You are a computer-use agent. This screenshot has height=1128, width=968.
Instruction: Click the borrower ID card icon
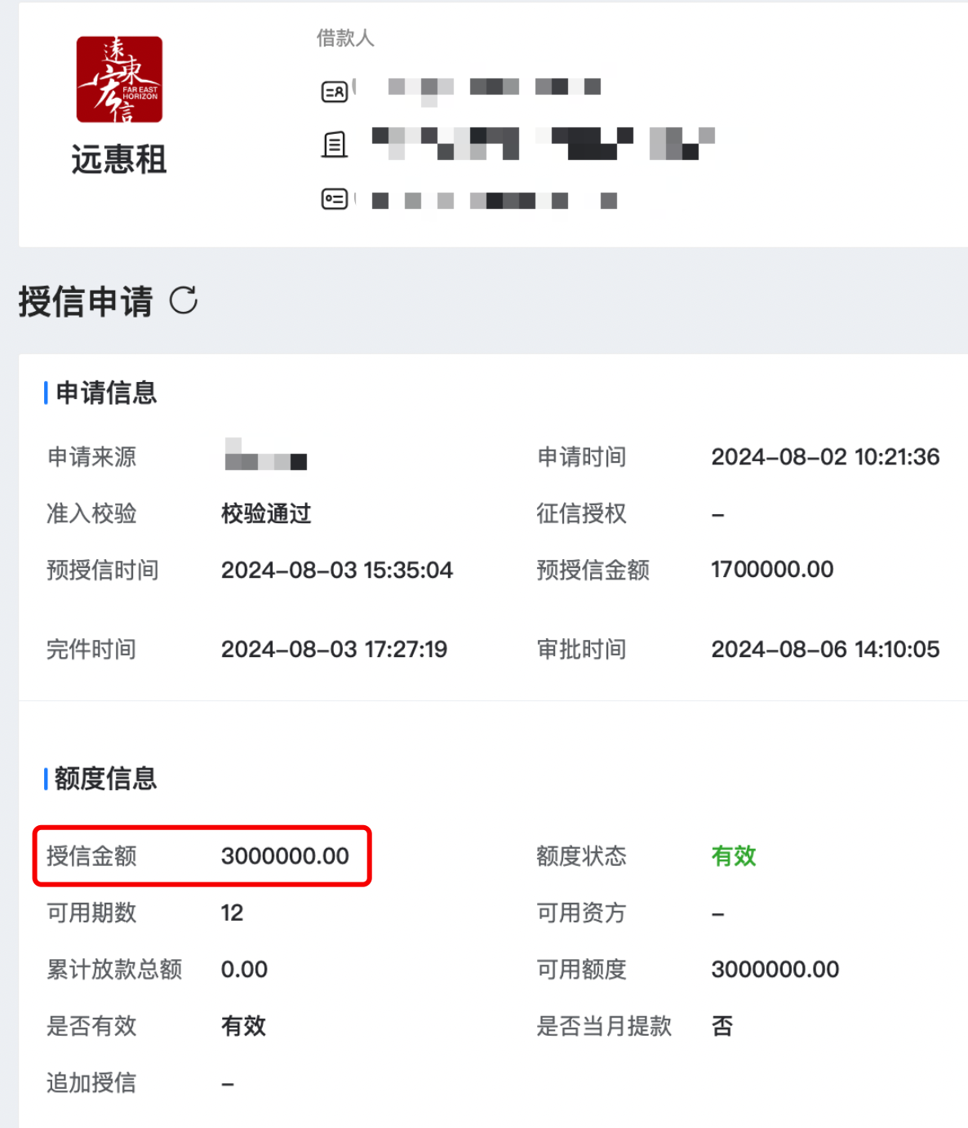335,199
